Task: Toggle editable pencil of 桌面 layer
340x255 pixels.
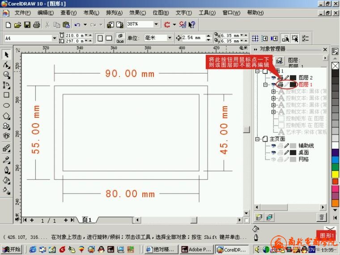Action: pyautogui.click(x=287, y=152)
